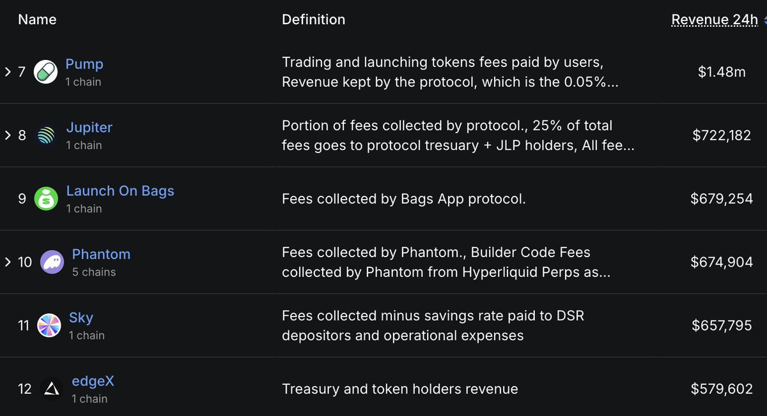Click the green Launch On Bags icon
This screenshot has height=416, width=767.
point(46,198)
